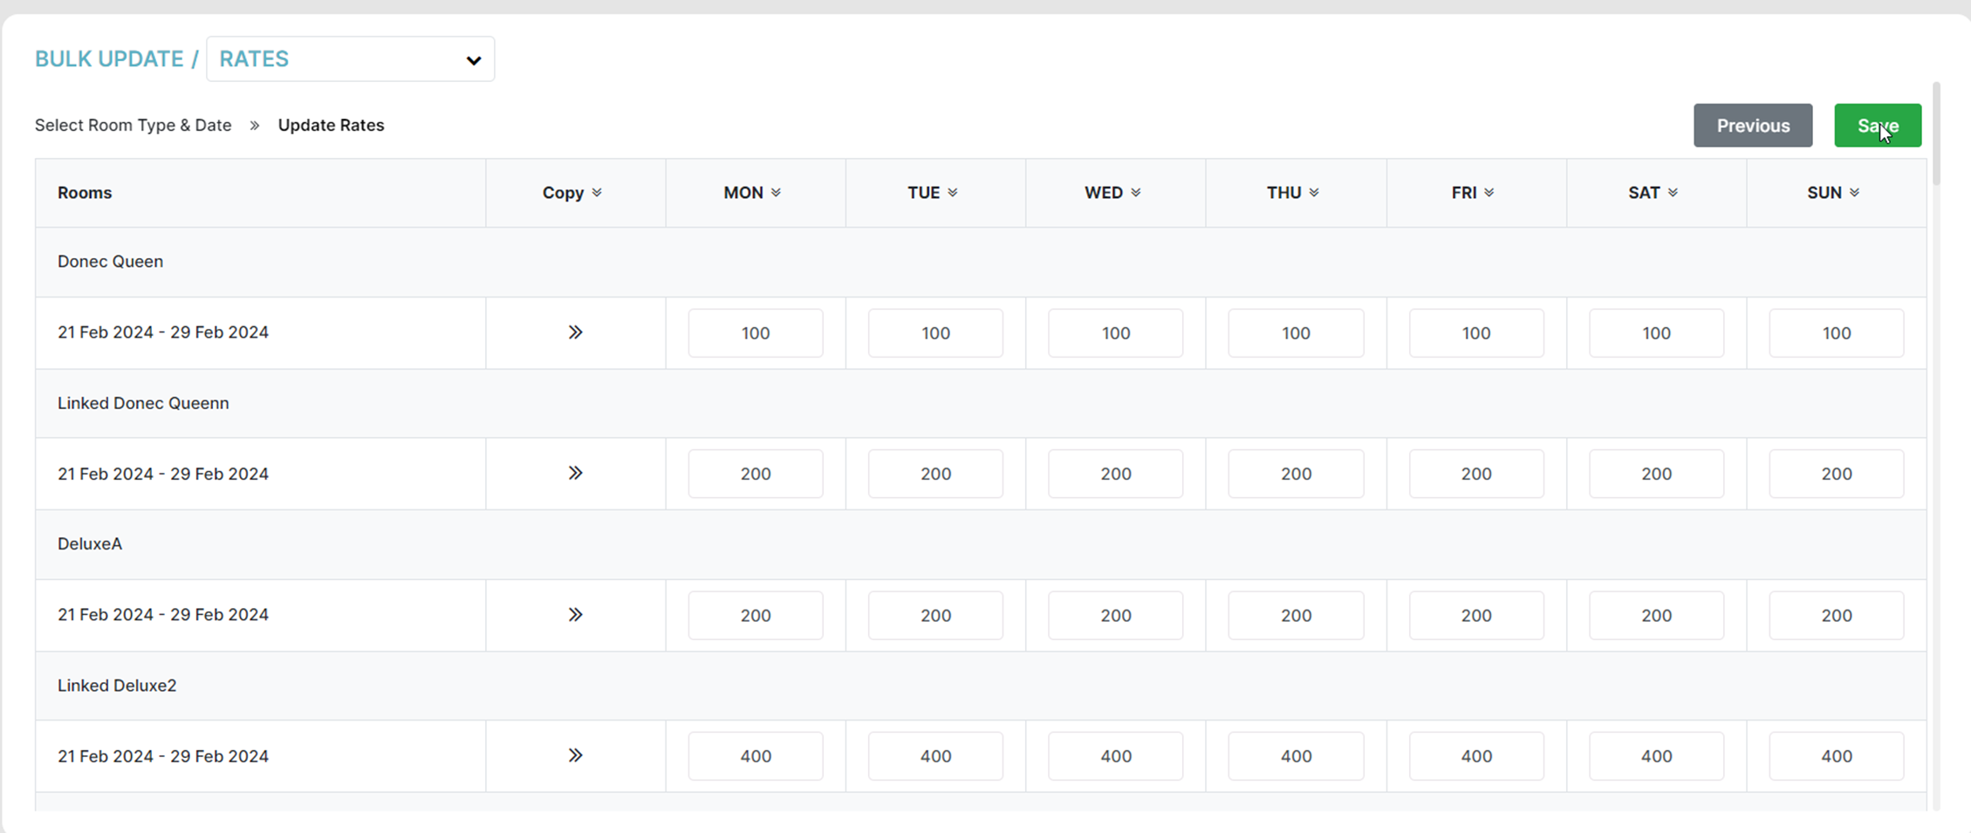Click copy arrows icon for Linked Donec Queenn
The image size is (1971, 833).
[x=575, y=473]
